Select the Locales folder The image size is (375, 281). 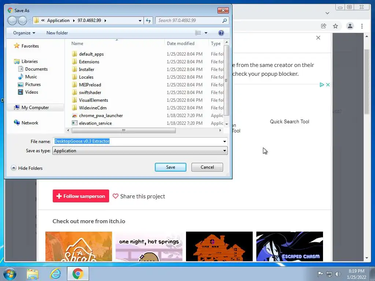click(86, 77)
